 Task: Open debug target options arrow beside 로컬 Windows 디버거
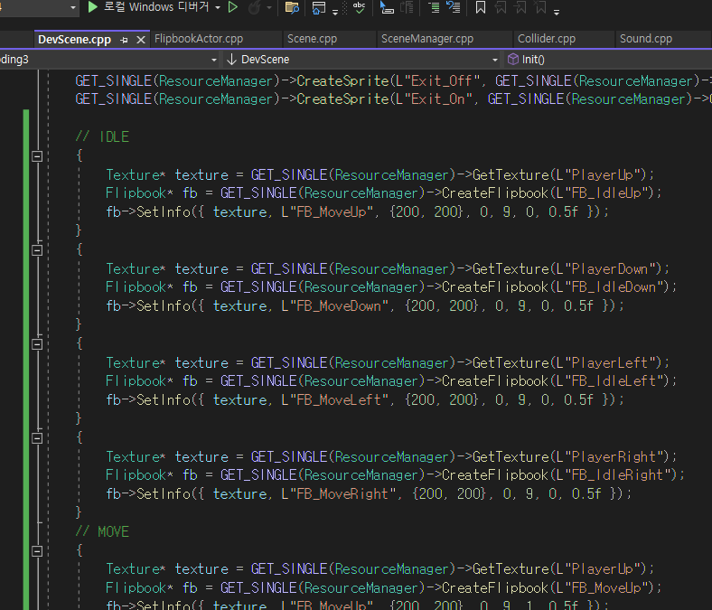coord(218,8)
